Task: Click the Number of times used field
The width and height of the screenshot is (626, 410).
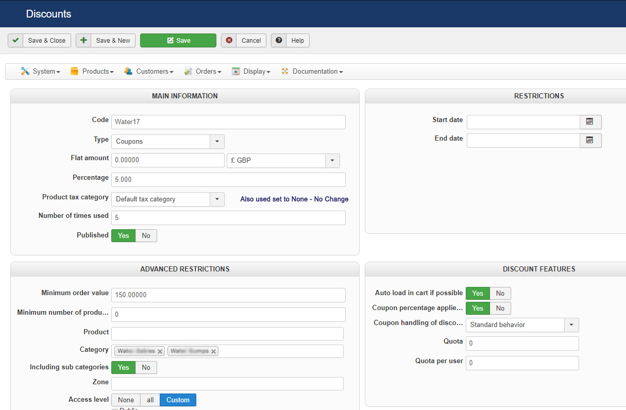Action: pyautogui.click(x=228, y=218)
